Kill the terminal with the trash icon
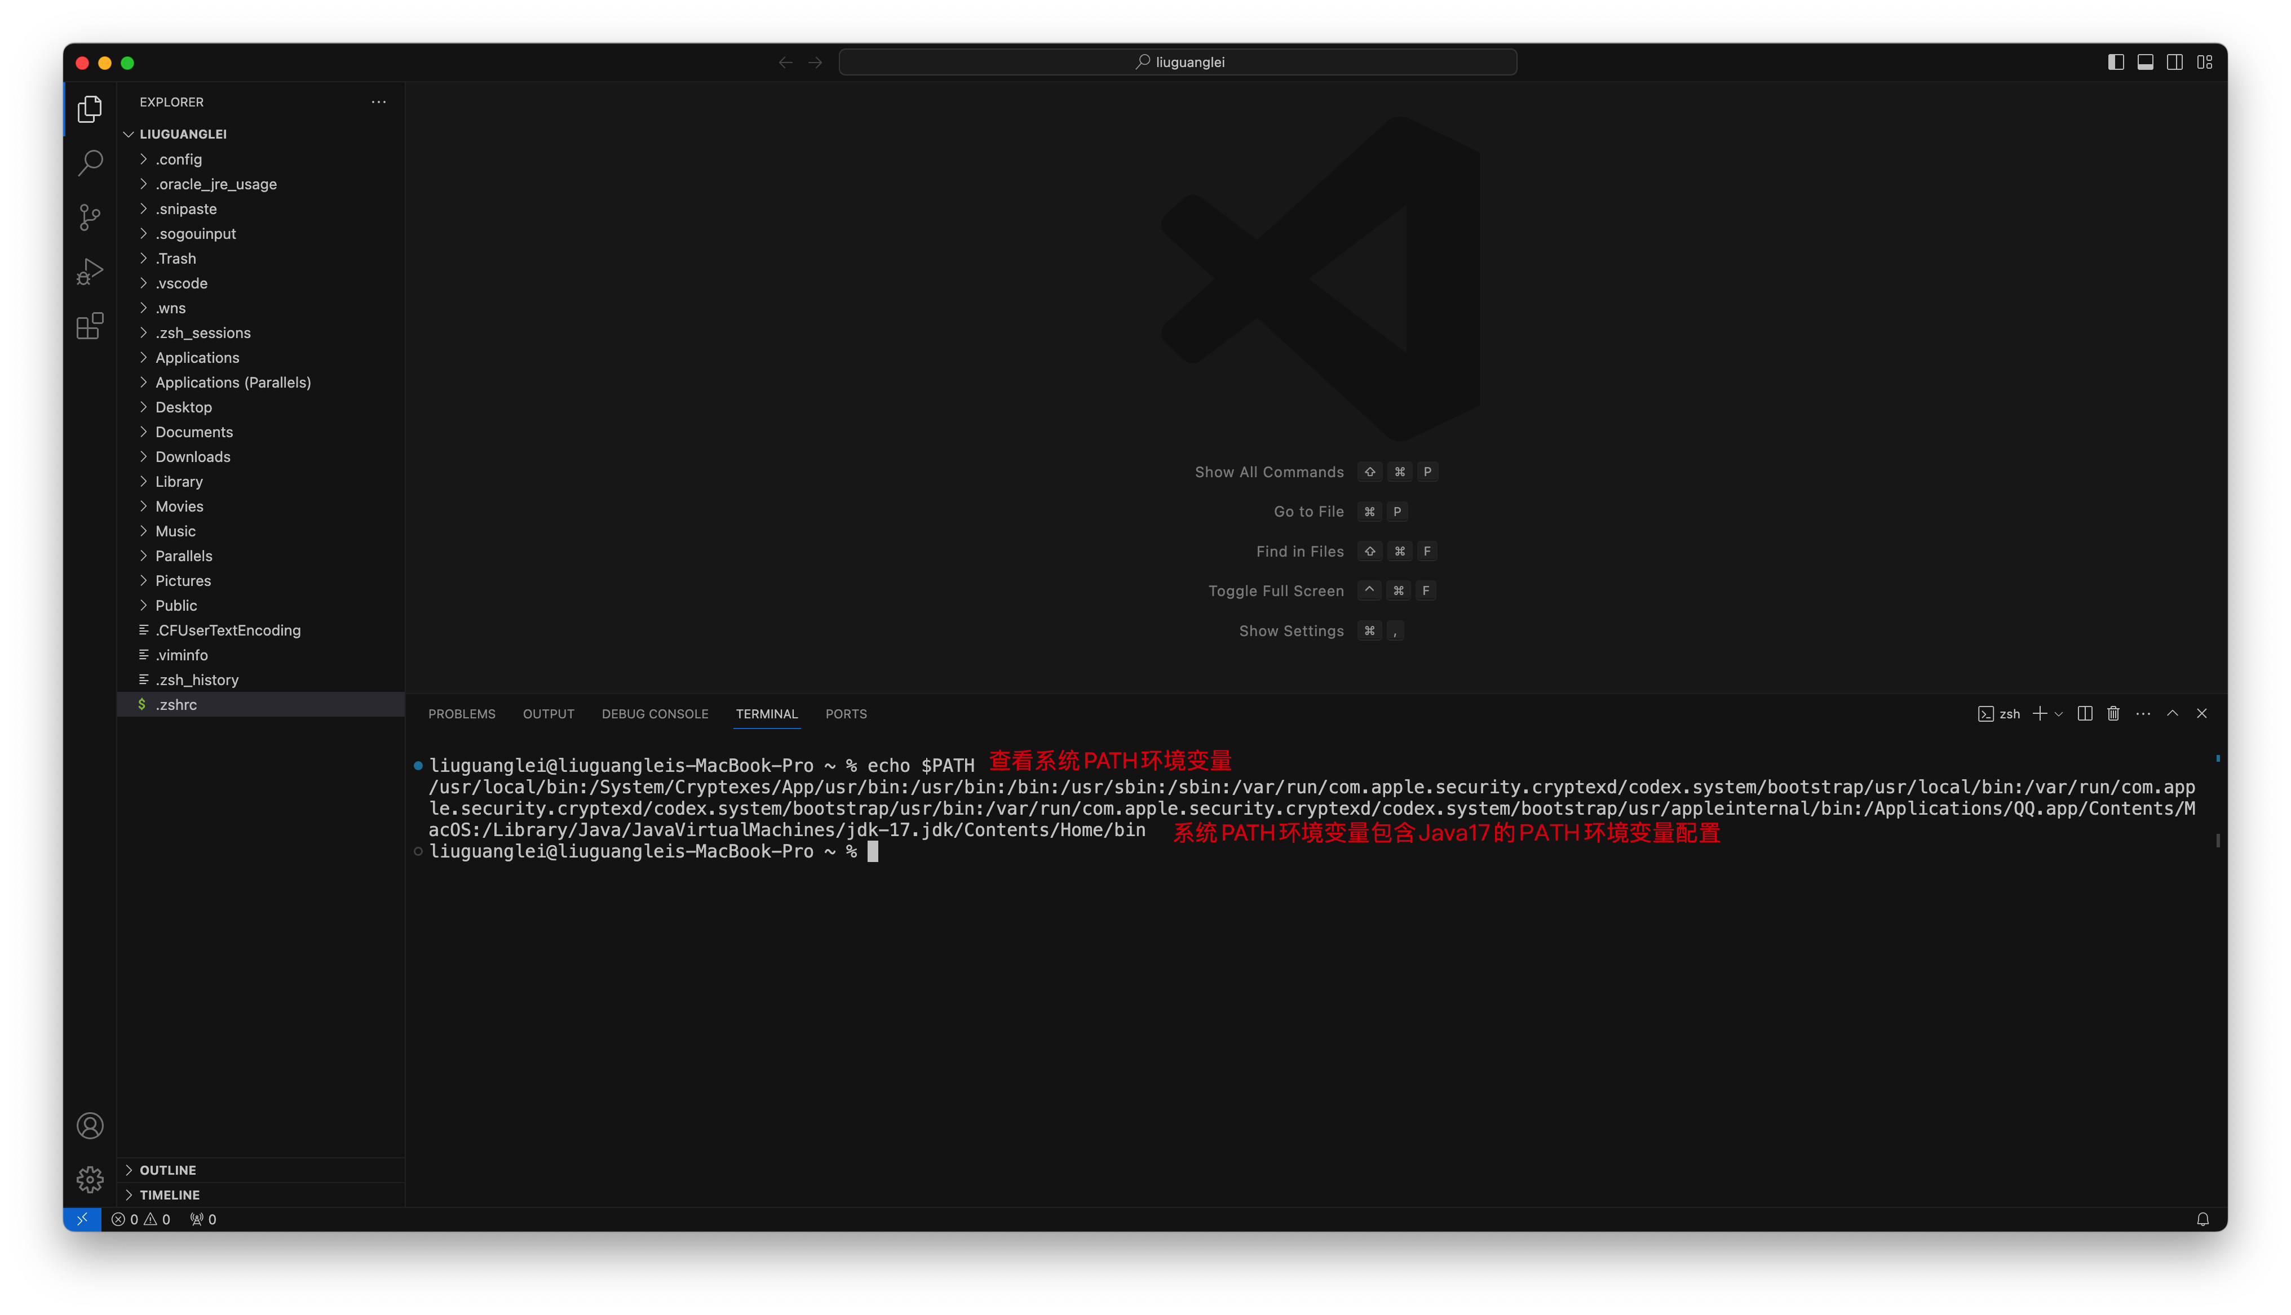 click(2114, 713)
